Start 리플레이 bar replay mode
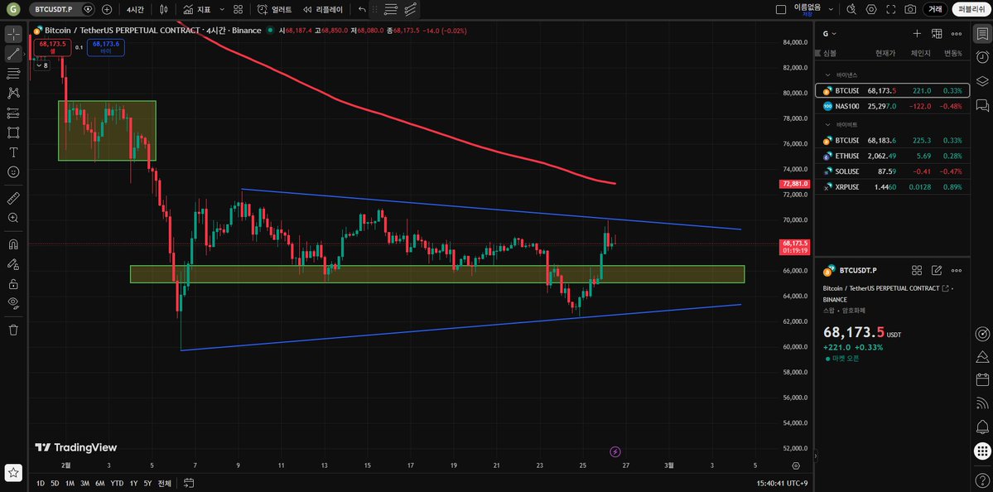Screen dimensions: 993x492 click(322, 9)
